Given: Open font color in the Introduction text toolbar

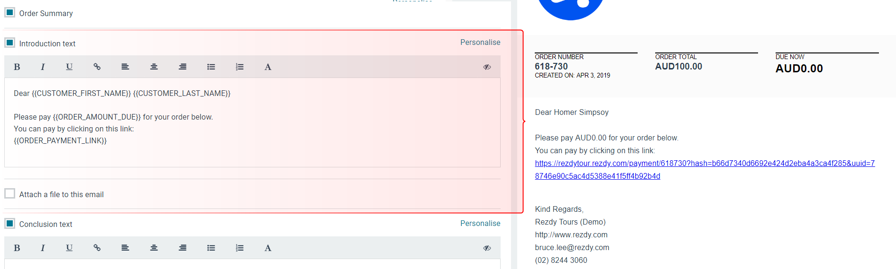Looking at the screenshot, I should pyautogui.click(x=268, y=67).
